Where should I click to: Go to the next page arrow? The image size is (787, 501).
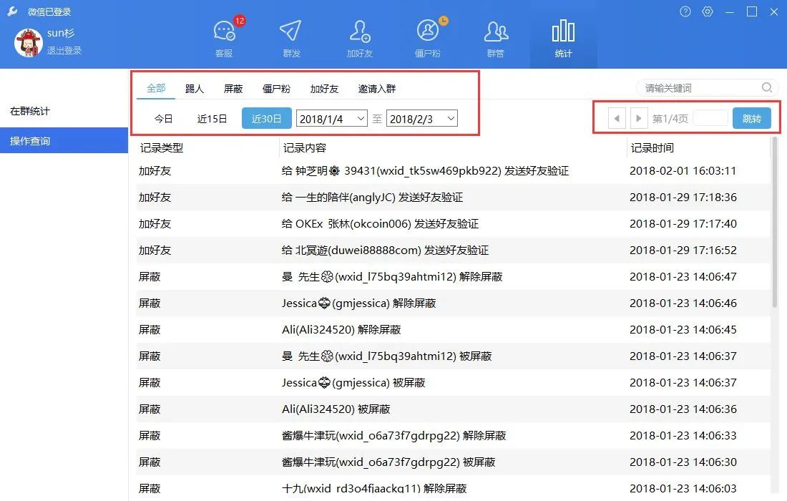pyautogui.click(x=638, y=118)
